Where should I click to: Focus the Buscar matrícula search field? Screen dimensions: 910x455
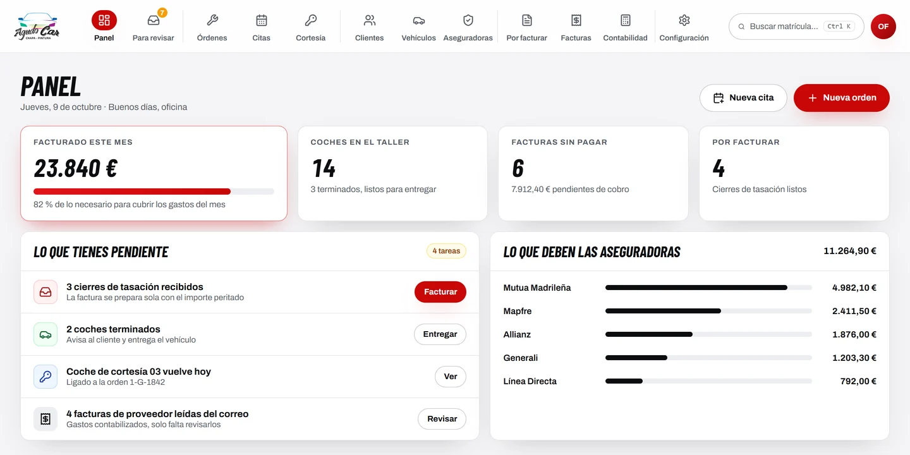796,27
